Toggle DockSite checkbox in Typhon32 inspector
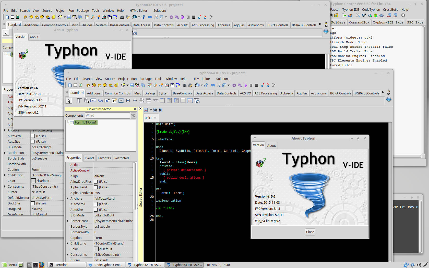This screenshot has width=429, height=268. click(x=33, y=203)
